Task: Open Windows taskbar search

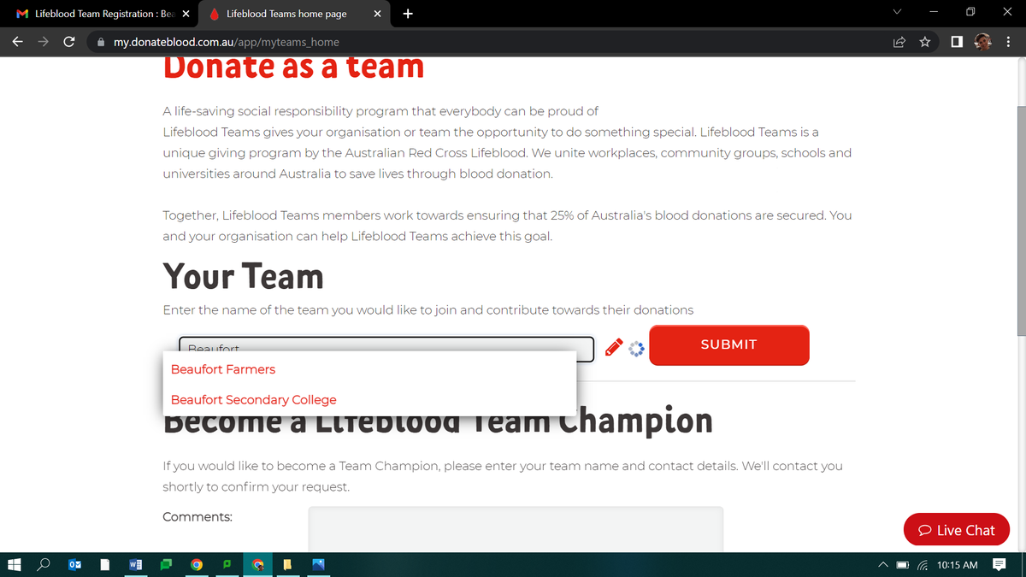Action: [44, 564]
